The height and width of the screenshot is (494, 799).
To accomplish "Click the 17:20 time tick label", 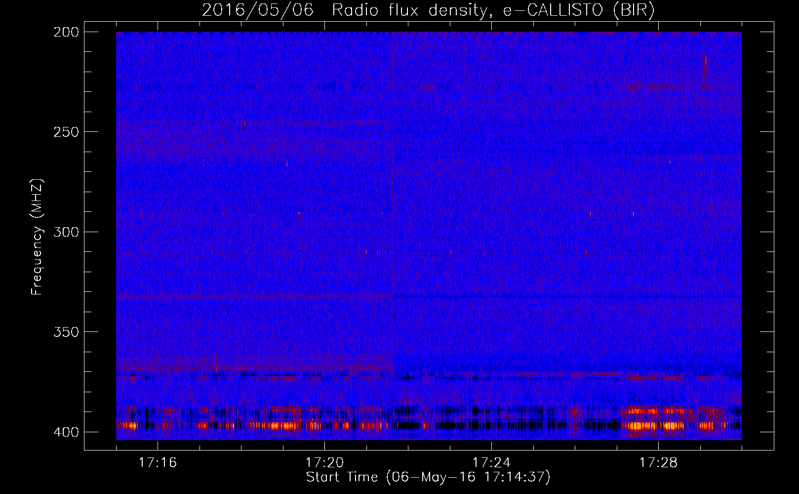I will tap(324, 463).
